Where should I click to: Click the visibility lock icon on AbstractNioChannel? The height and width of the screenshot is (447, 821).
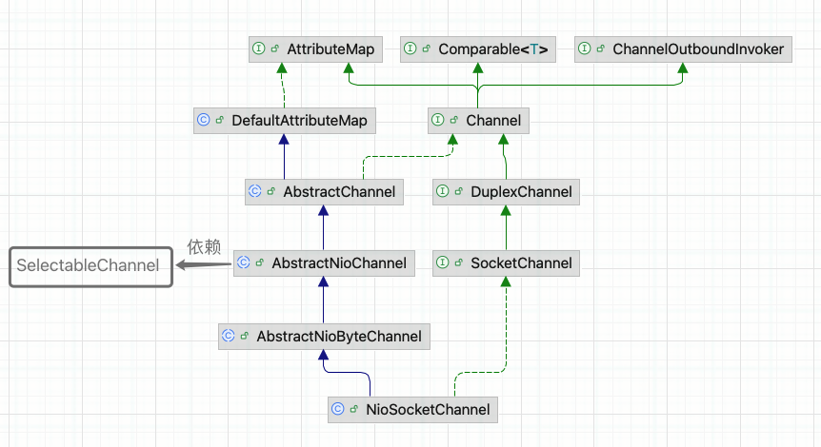(x=260, y=263)
